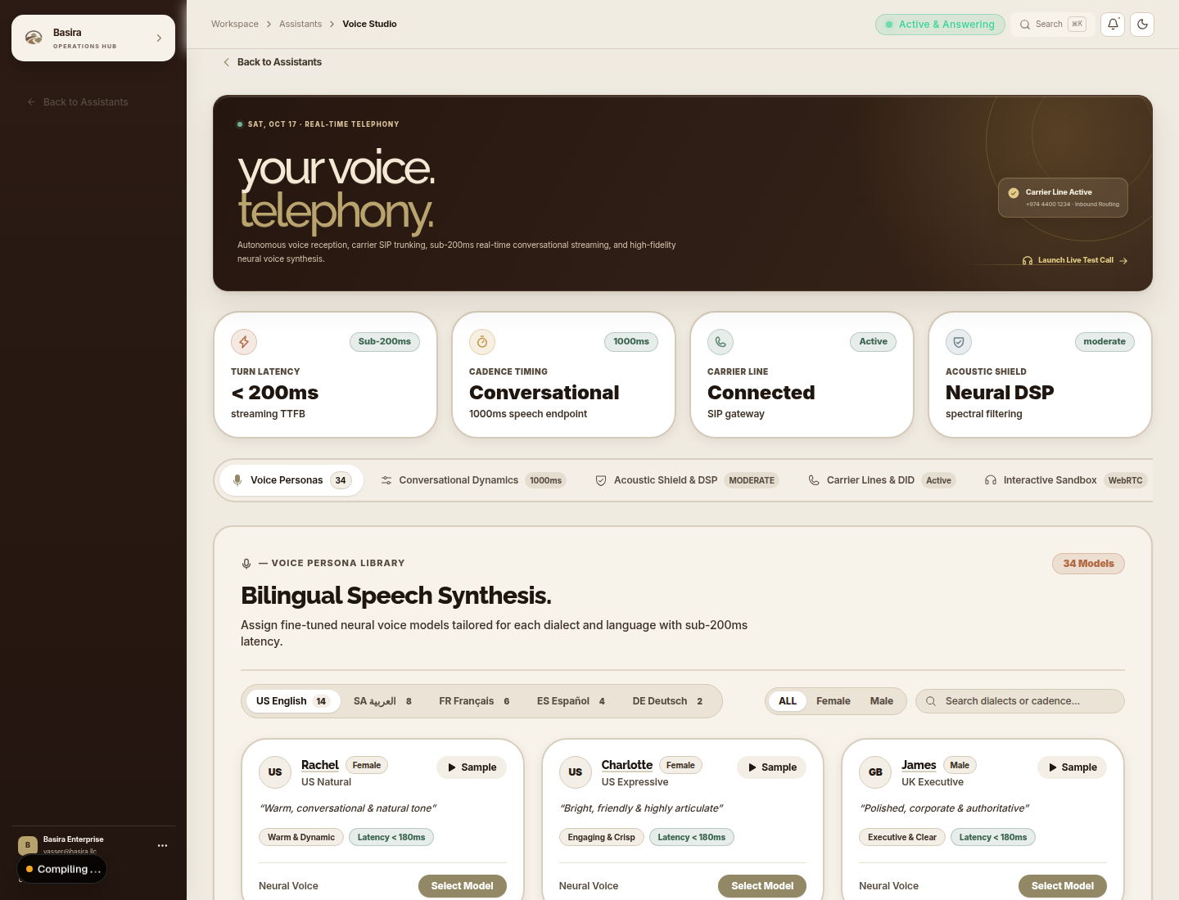Play Charlotte voice sample
1179x900 pixels.
point(772,767)
